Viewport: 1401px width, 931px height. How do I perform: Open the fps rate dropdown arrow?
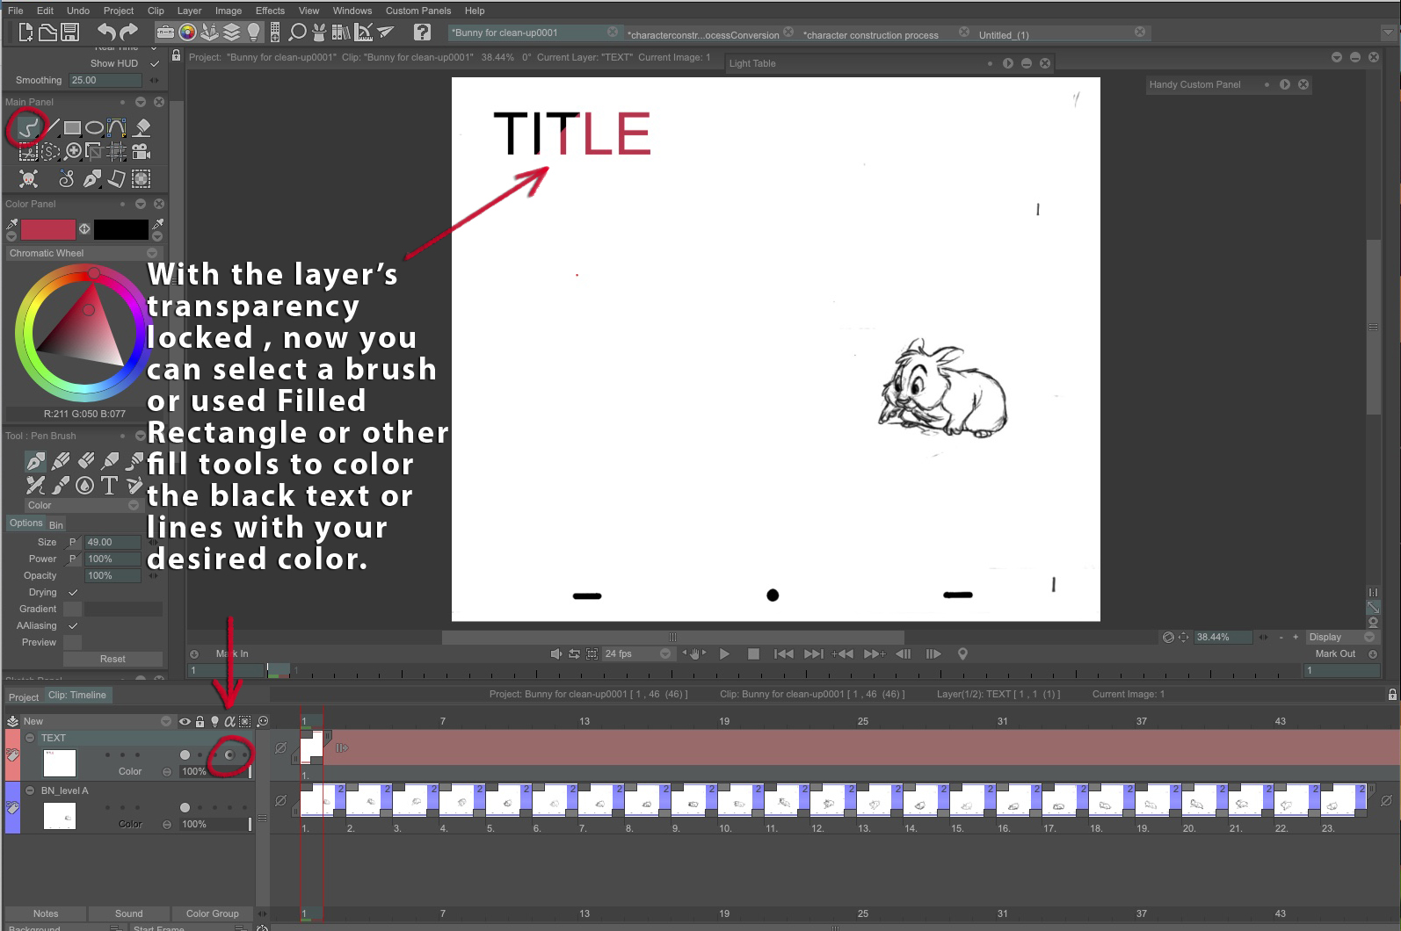tap(665, 653)
